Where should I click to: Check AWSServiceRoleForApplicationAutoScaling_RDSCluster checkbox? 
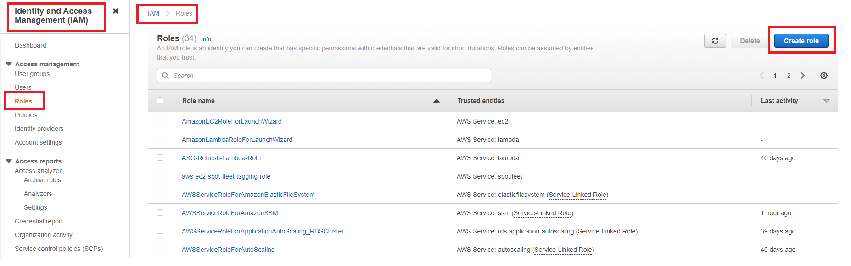(x=160, y=231)
